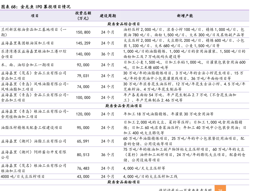Image resolution: width=256 pixels, height=191 pixels.
Task: Select project '兰州新区粮油食品加工基地项目(一期)'
Action: click(x=34, y=32)
